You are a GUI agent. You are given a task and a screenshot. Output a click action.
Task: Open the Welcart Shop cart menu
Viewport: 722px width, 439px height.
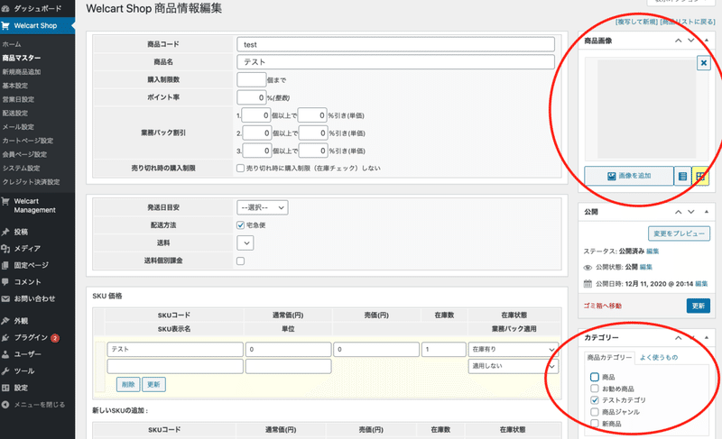pyautogui.click(x=37, y=26)
